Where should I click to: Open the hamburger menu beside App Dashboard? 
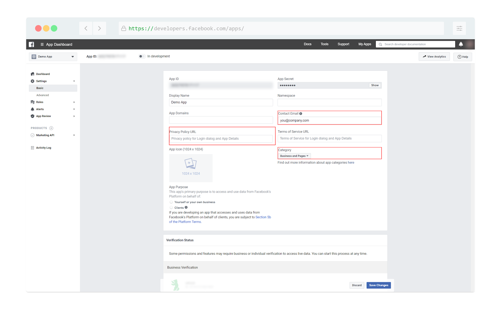point(42,45)
